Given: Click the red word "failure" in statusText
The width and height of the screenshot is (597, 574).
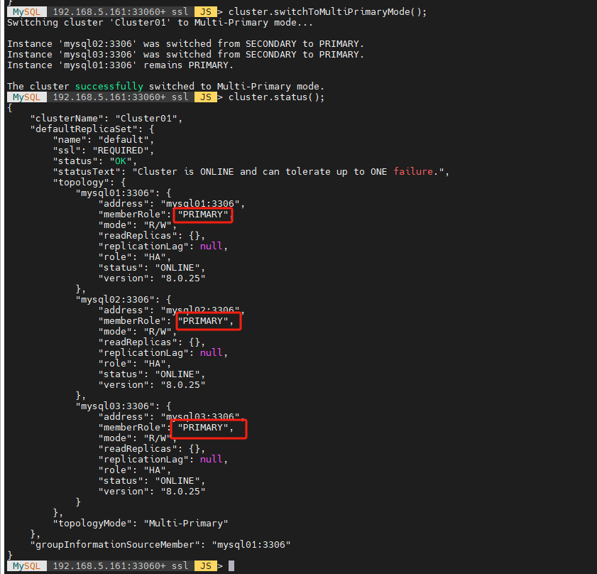Looking at the screenshot, I should pyautogui.click(x=413, y=172).
